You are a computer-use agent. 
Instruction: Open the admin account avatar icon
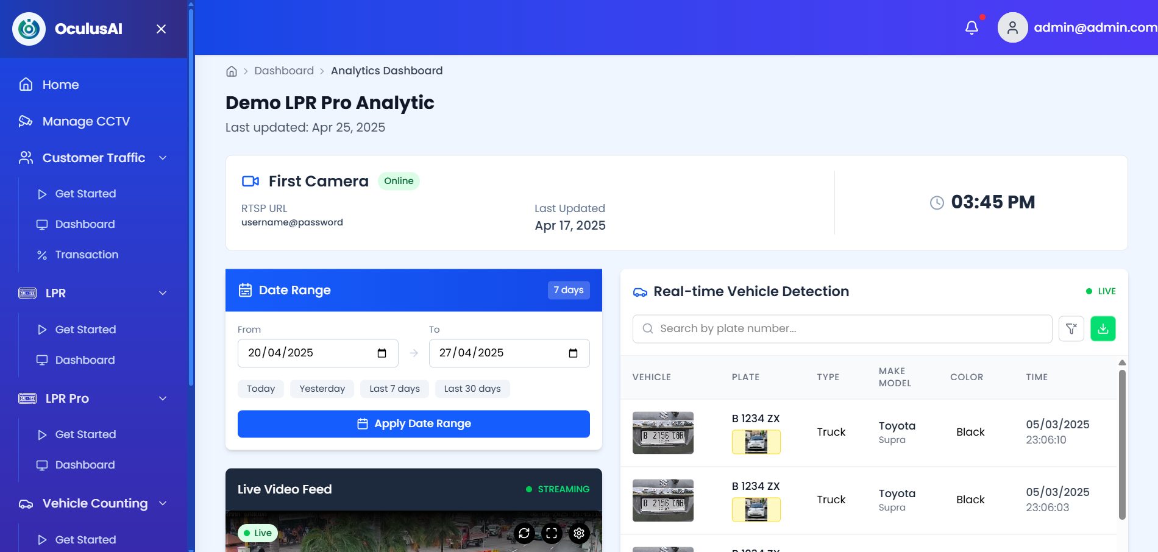point(1012,27)
